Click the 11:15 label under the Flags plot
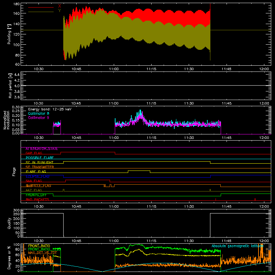 tap(151, 207)
